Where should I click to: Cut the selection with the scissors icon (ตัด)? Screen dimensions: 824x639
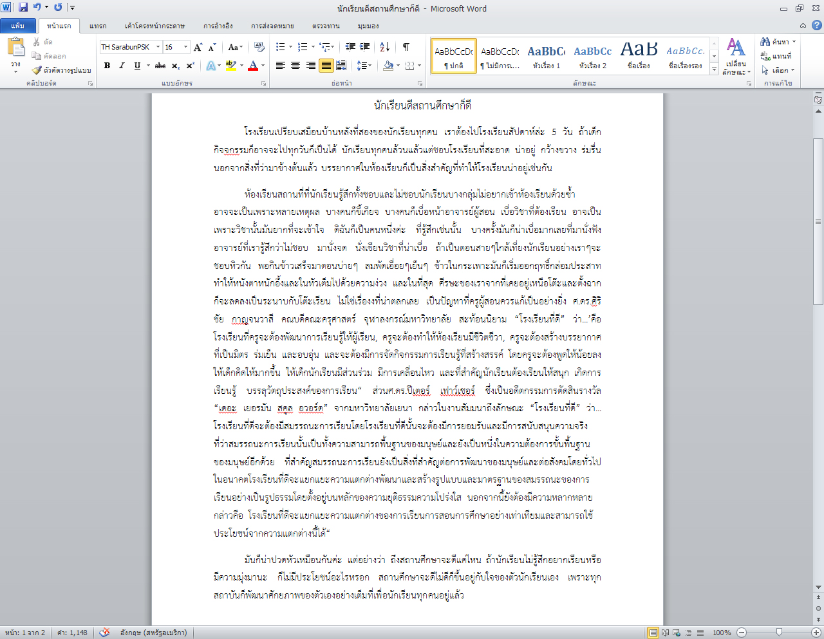coord(42,42)
